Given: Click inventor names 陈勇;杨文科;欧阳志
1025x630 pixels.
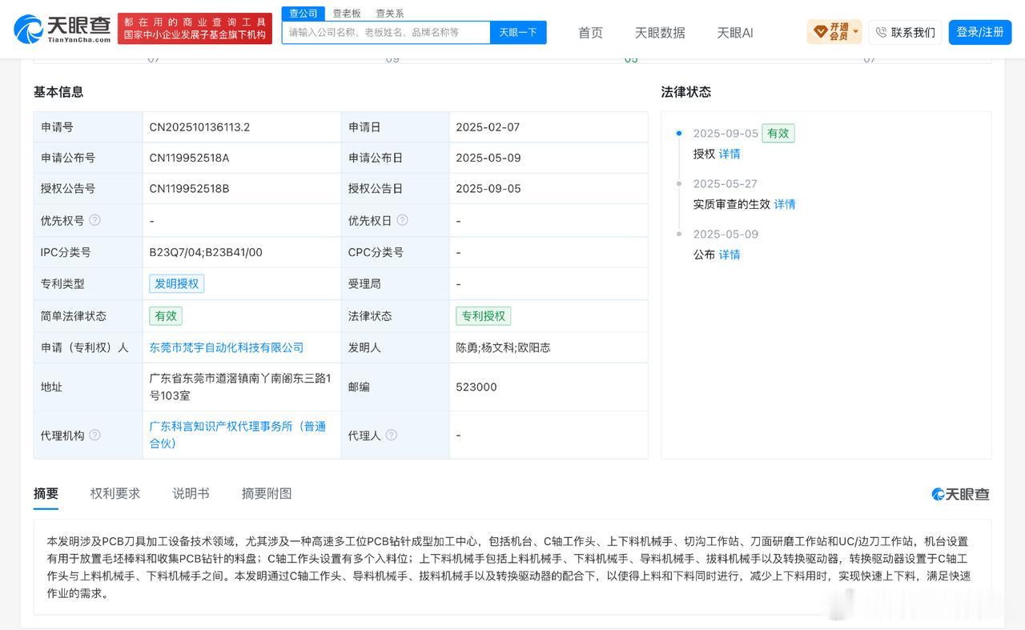Looking at the screenshot, I should tap(503, 347).
